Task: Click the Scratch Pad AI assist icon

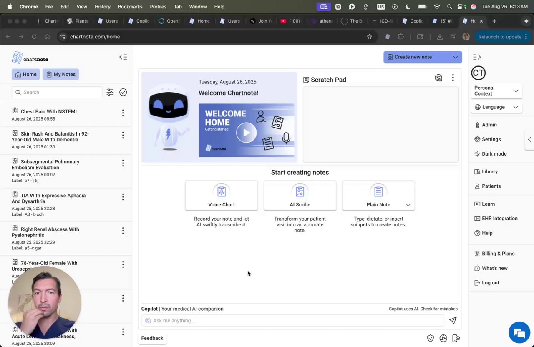Action: click(x=438, y=78)
